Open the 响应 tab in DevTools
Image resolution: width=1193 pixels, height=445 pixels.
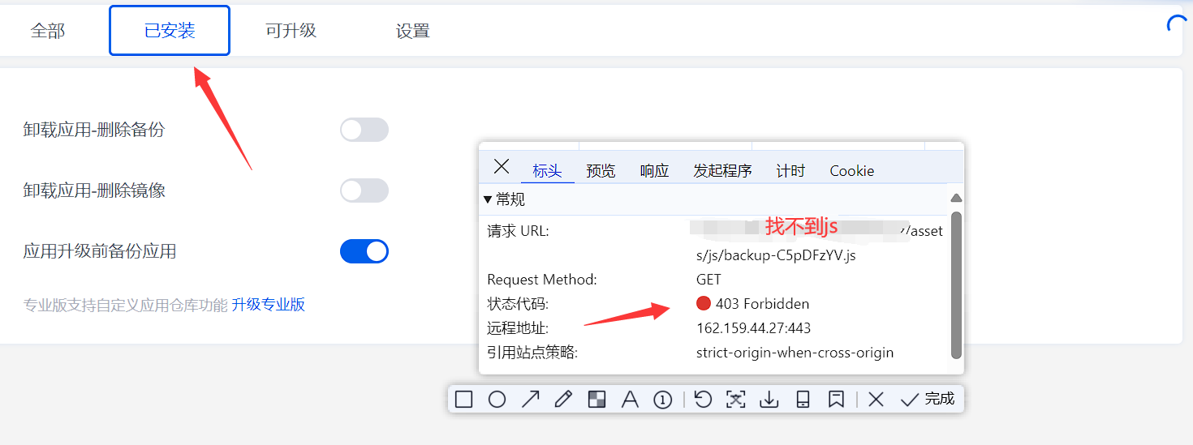(x=654, y=171)
